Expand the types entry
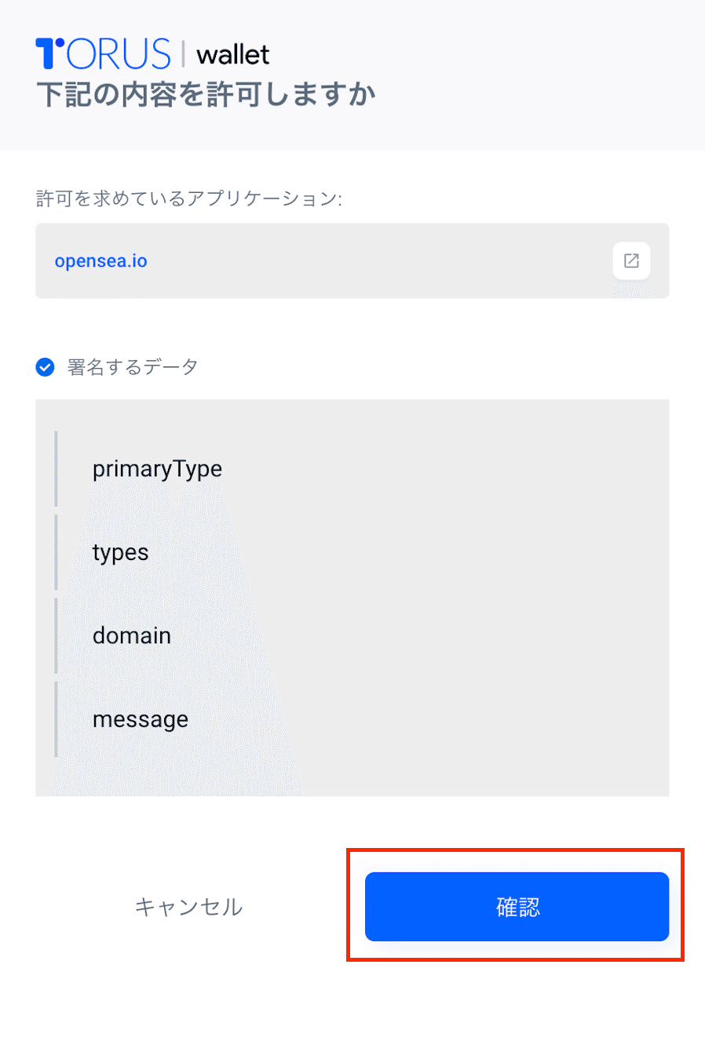The image size is (705, 1059). 120,552
